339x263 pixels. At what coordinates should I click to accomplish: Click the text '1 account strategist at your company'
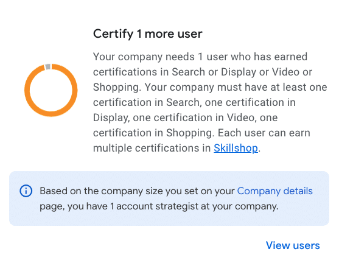coord(194,206)
